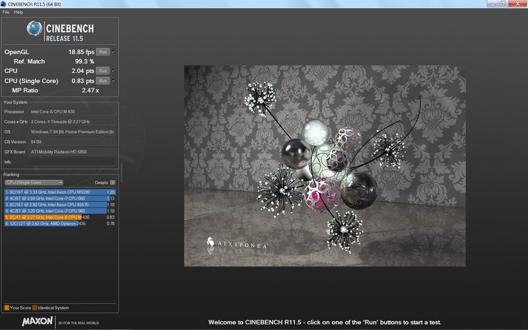
Task: Click the CPU score 2.04 pts
Action: pos(83,71)
